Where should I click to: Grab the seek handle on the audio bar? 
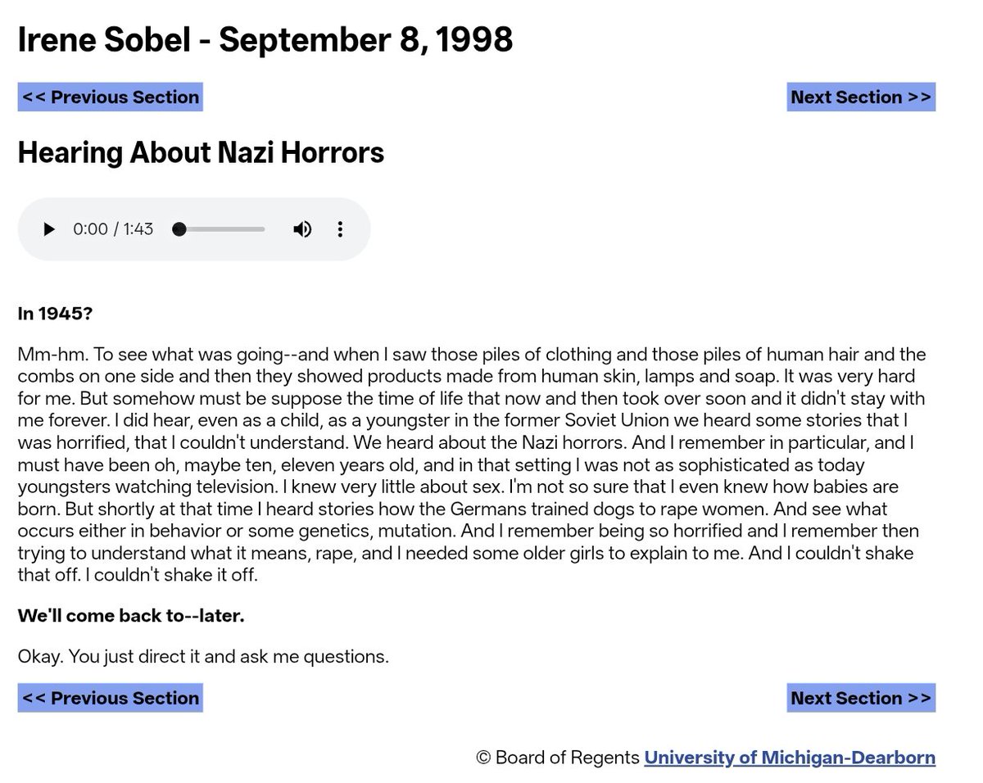pos(179,229)
